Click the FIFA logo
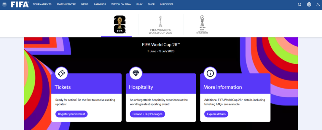This screenshot has height=130, width=322. pyautogui.click(x=20, y=4)
